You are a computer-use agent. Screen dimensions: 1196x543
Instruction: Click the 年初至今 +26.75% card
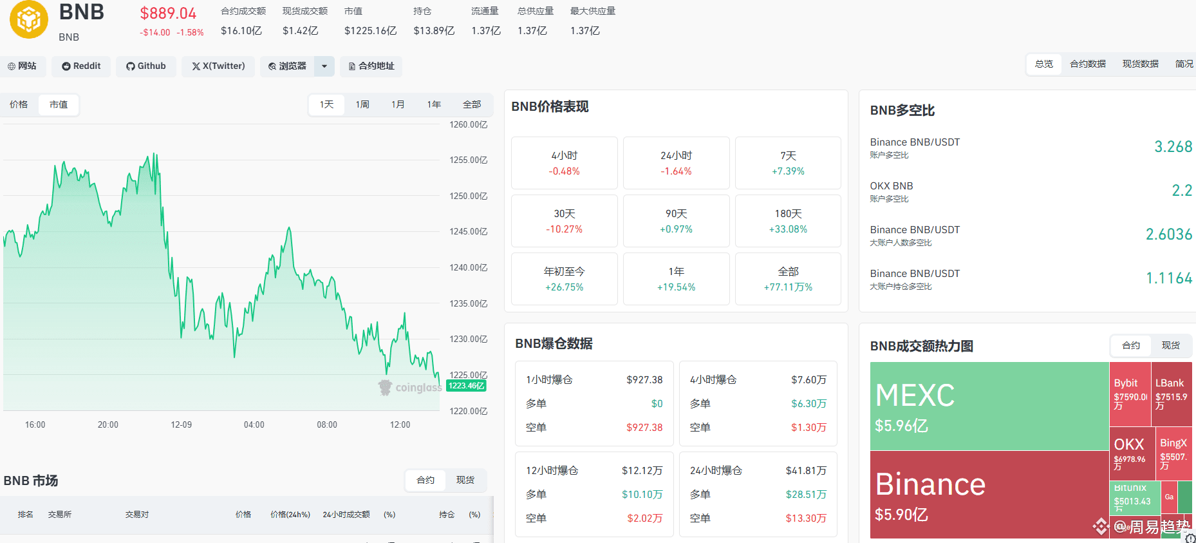pos(565,279)
